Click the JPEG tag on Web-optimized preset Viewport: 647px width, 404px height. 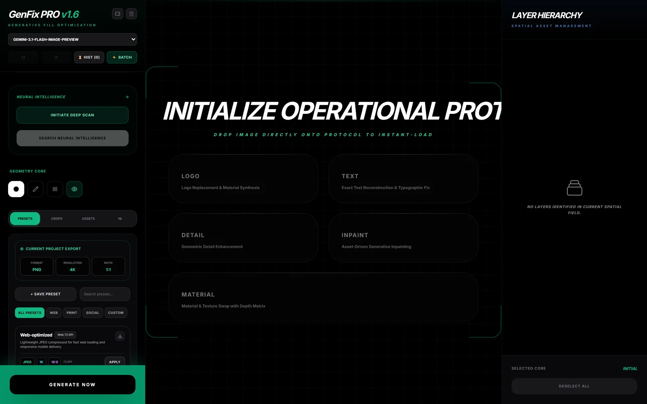click(x=27, y=362)
